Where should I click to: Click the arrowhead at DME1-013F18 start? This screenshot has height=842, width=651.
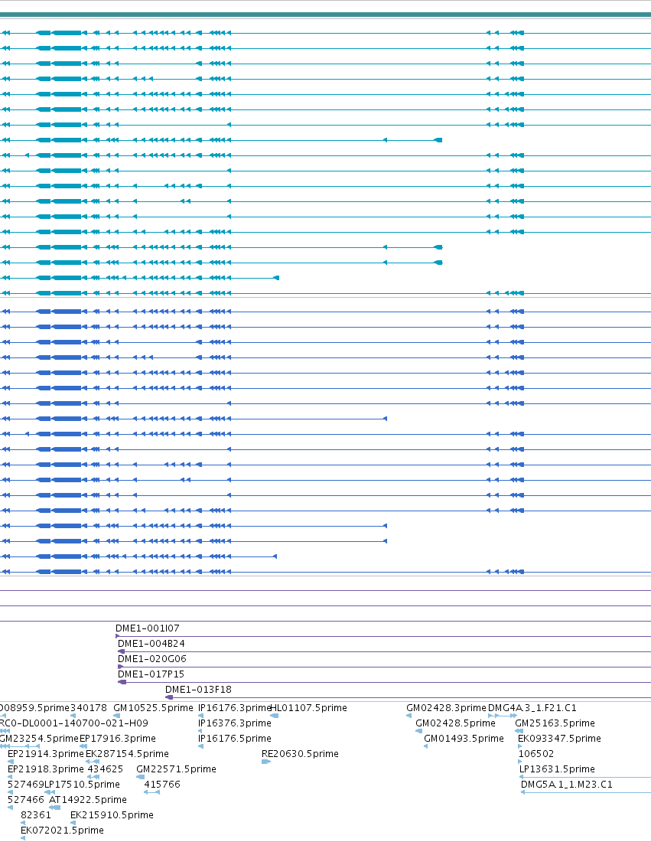(169, 697)
